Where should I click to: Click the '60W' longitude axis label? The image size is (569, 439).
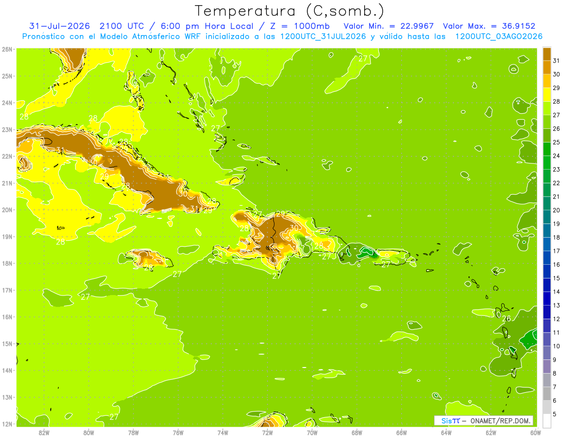click(x=535, y=432)
